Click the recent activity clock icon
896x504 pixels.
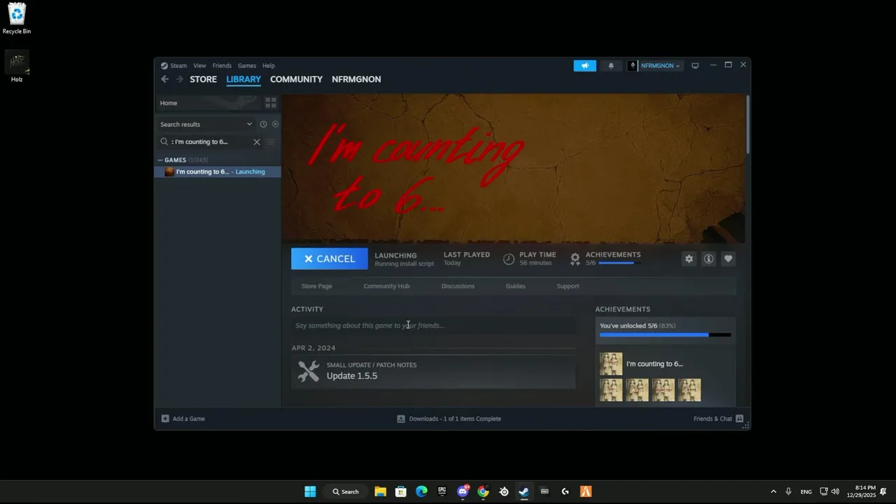coord(263,124)
